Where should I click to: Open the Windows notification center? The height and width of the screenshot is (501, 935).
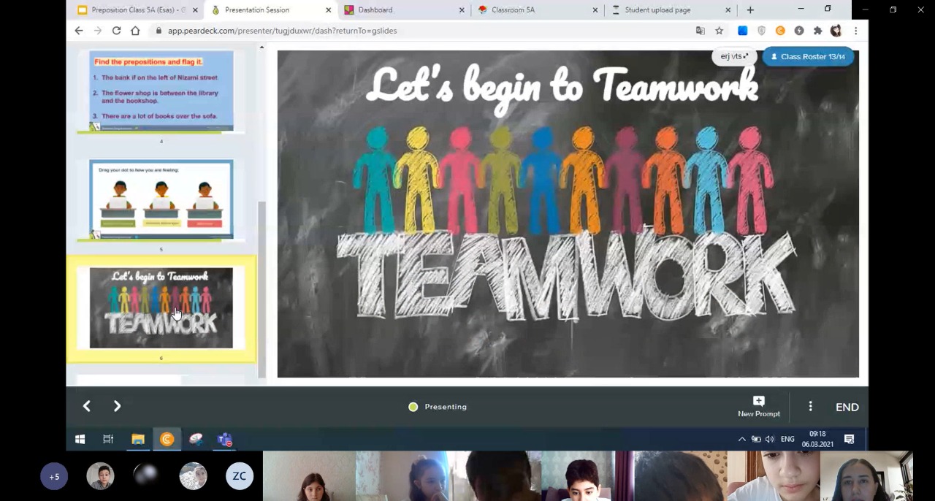tap(849, 439)
